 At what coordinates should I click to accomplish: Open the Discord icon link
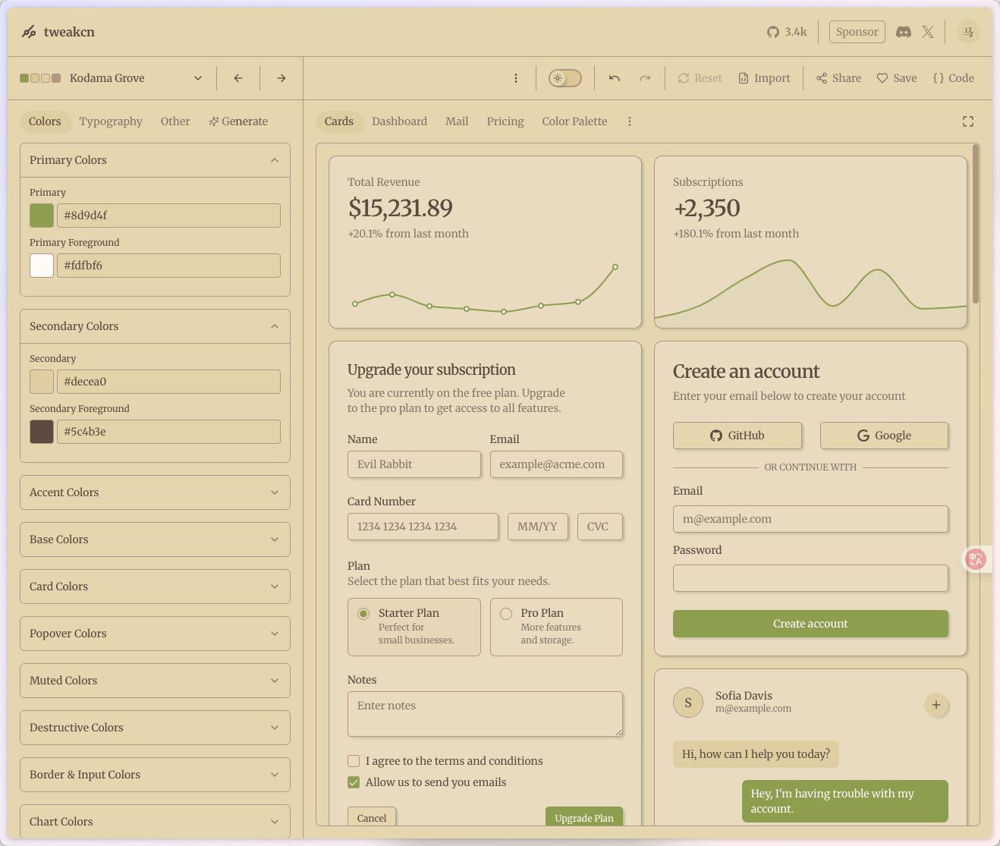903,32
